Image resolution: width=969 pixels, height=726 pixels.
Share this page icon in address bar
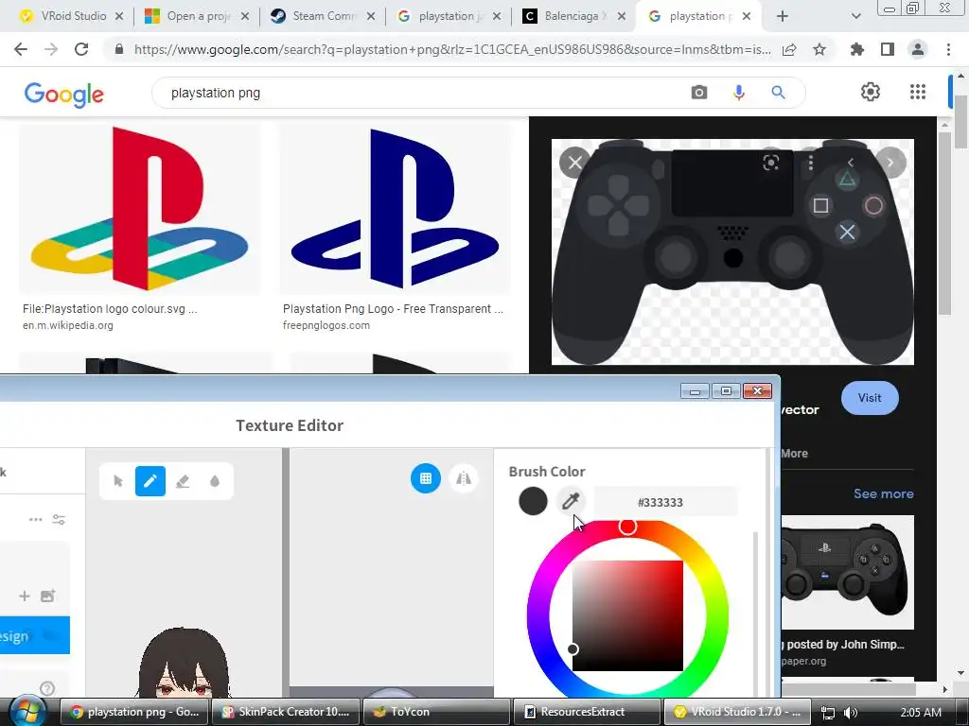pyautogui.click(x=789, y=49)
